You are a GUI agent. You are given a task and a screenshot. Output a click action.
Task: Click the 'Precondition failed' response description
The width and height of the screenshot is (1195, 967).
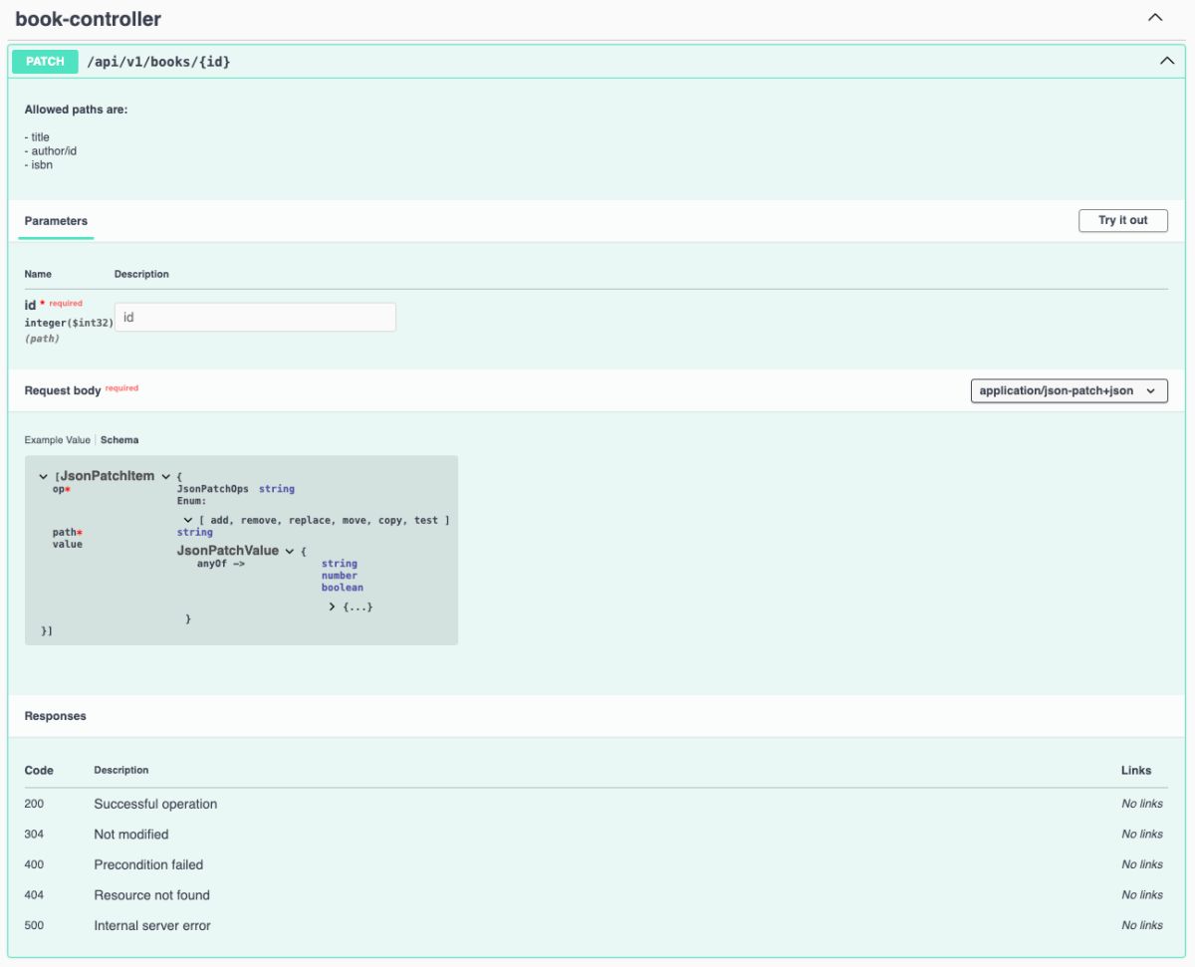[148, 864]
